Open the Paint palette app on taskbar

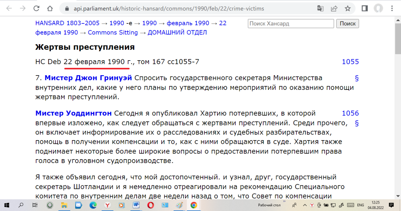click(179, 205)
